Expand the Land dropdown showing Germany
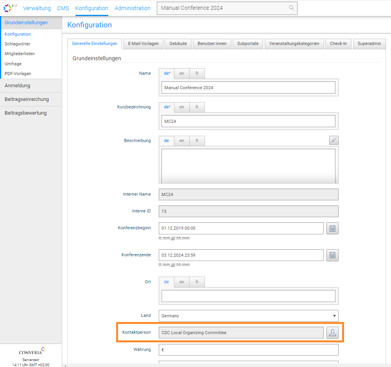Viewport: 391px width, 367px height. point(249,316)
